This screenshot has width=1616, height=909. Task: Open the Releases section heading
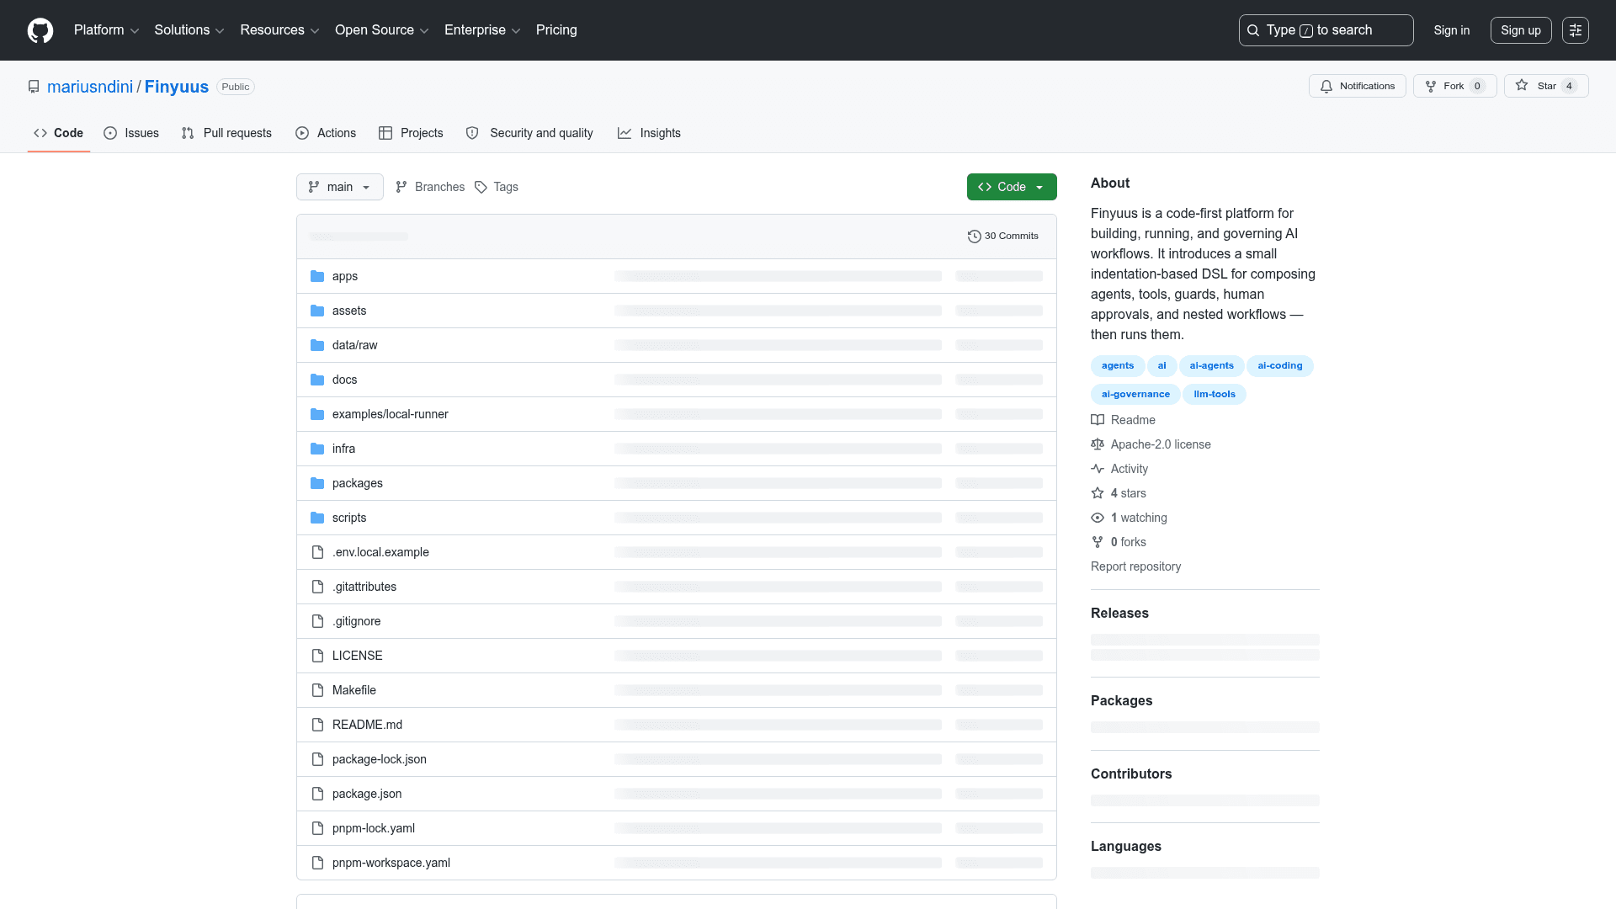click(1119, 613)
